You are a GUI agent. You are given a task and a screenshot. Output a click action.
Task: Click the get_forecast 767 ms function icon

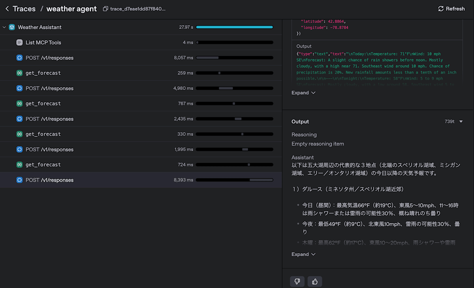[x=19, y=103]
